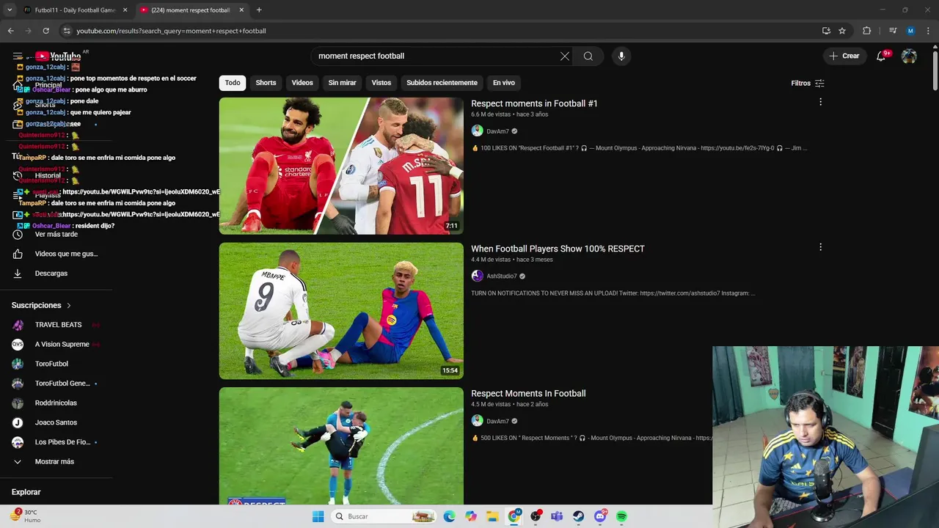
Task: Open more options for When Football Players Show 100% RESPECT
Action: pyautogui.click(x=820, y=247)
